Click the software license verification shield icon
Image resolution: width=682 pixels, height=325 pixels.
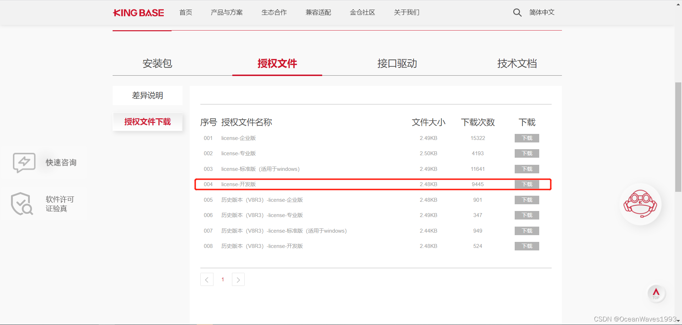coord(22,204)
